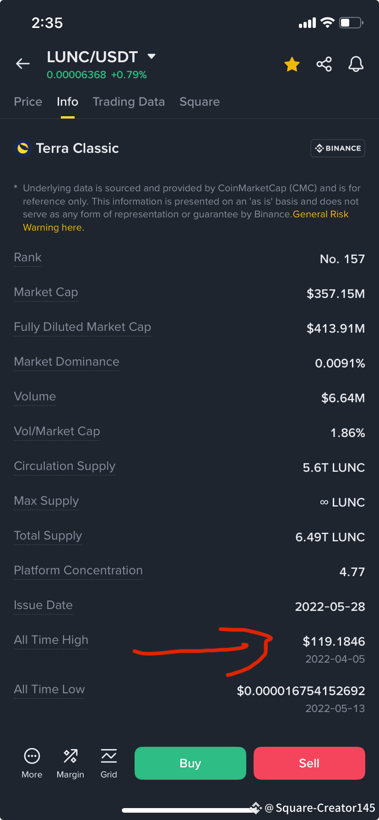Open the share icon

point(324,64)
